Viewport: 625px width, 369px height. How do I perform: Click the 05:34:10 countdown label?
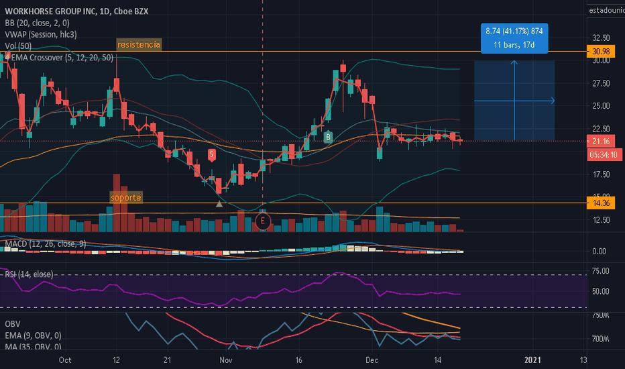tap(604, 155)
